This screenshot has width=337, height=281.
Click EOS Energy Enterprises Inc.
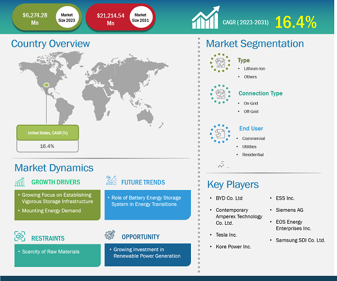[294, 225]
